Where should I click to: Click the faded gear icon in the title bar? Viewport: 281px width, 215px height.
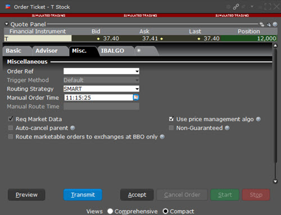point(228,7)
